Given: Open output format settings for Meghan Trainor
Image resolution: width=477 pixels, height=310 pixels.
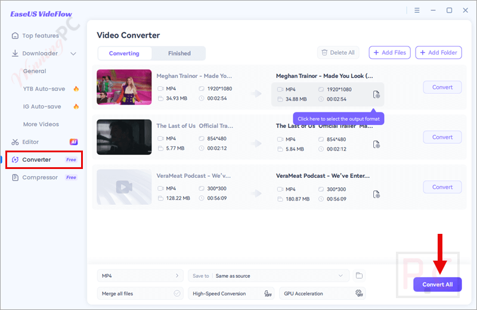Looking at the screenshot, I should pyautogui.click(x=376, y=95).
